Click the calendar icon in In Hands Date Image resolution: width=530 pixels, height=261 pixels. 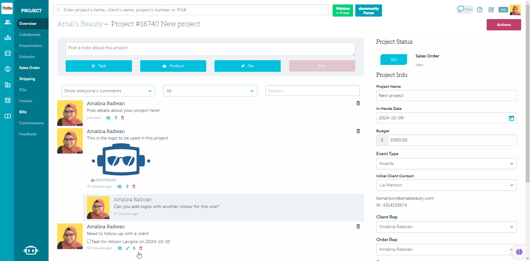pyautogui.click(x=511, y=118)
